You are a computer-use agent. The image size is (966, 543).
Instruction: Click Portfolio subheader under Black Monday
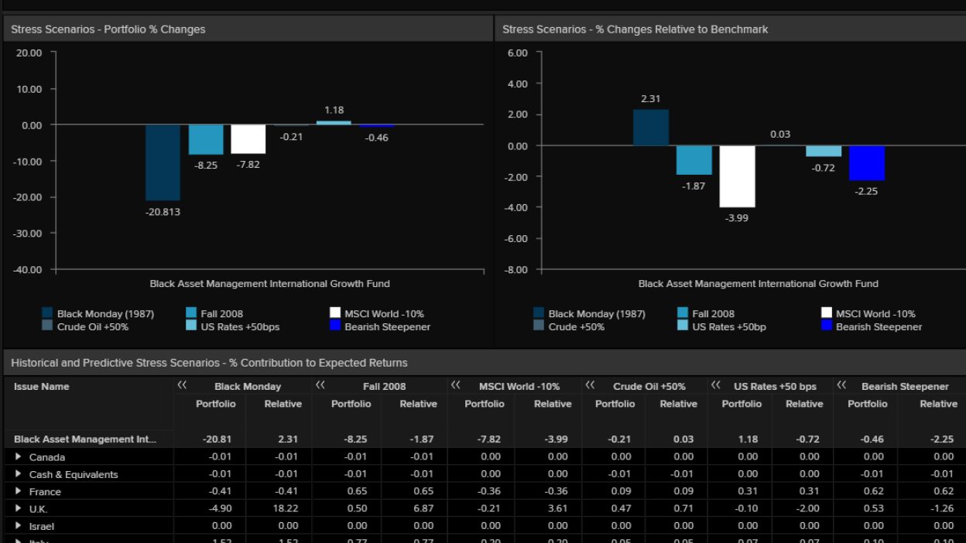(216, 404)
